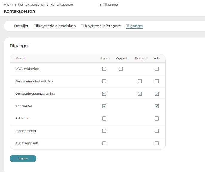This screenshot has height=172, width=205.
Task: Enable Lese for Omsetningsbekreftelse
Action: 104,81
